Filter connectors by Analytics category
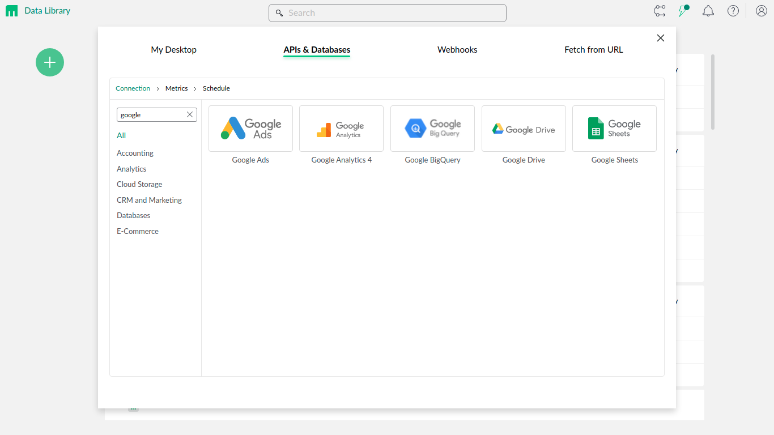Screen dimensions: 774x435 tap(131, 169)
